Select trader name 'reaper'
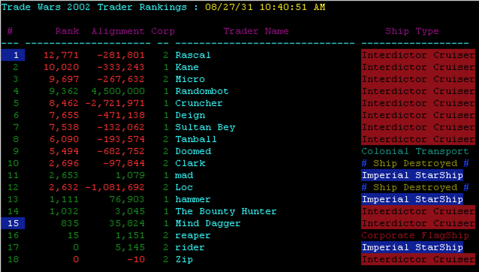Image resolution: width=479 pixels, height=272 pixels. click(x=193, y=235)
